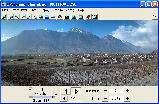Select the bottom-left corner arrow icon
This screenshot has height=104, width=159.
click(x=29, y=17)
